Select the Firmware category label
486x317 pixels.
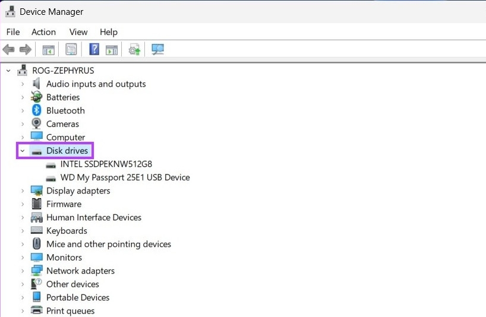(64, 204)
